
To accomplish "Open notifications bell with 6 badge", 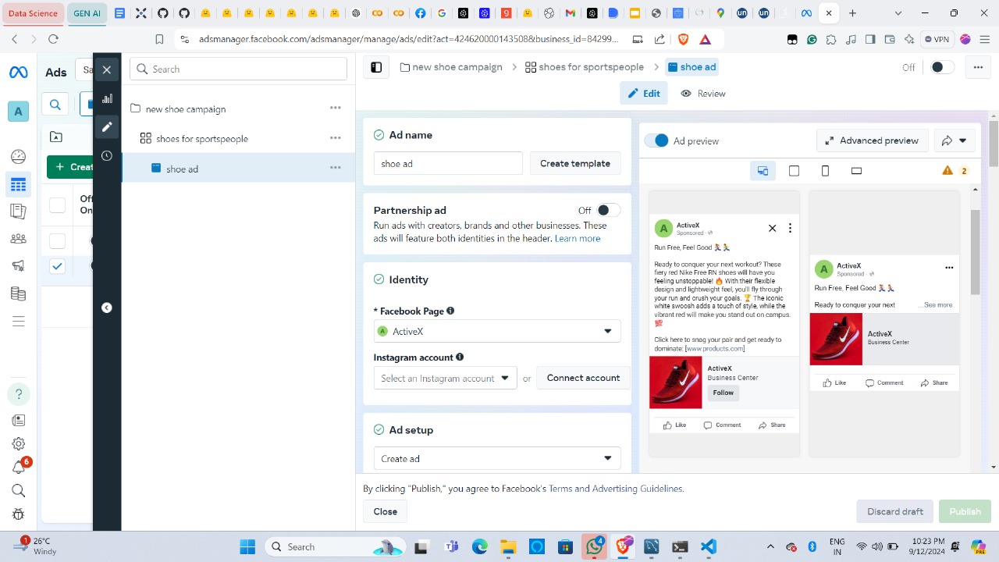I will [19, 467].
